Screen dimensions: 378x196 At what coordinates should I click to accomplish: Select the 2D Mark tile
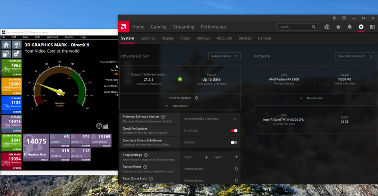click(x=11, y=105)
